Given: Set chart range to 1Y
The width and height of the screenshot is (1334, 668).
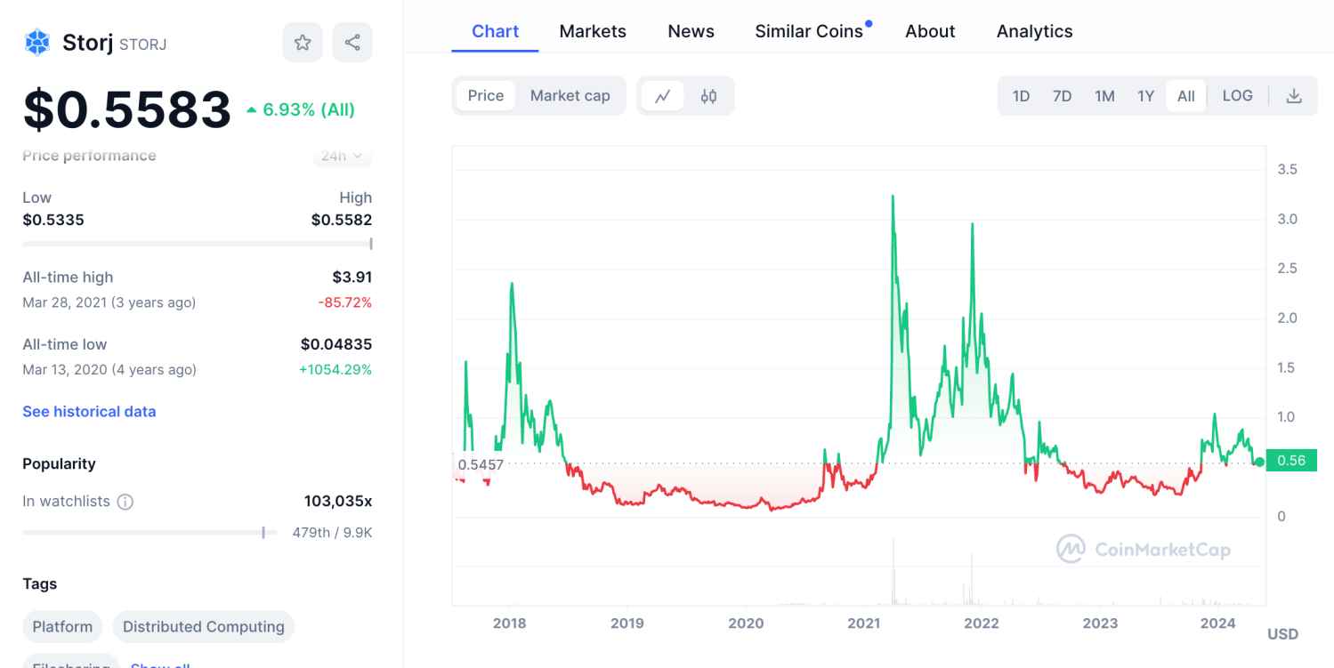Looking at the screenshot, I should click(x=1145, y=96).
